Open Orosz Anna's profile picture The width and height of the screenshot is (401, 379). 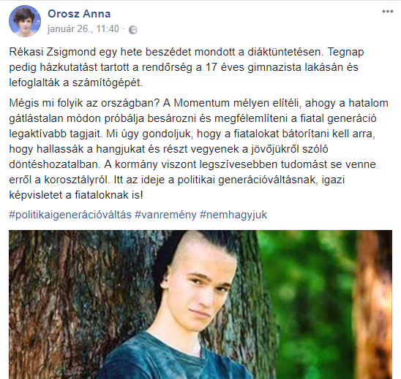tap(25, 21)
